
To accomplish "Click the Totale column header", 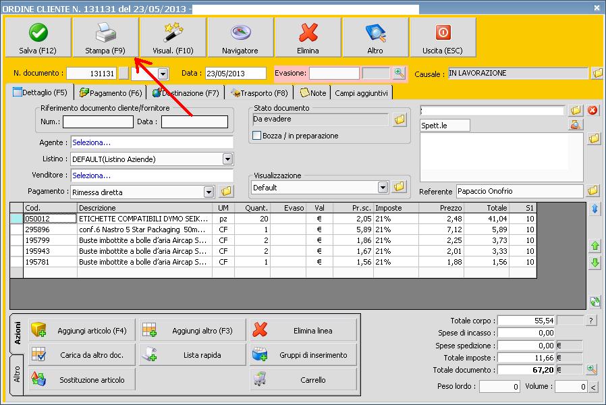I will coord(486,208).
